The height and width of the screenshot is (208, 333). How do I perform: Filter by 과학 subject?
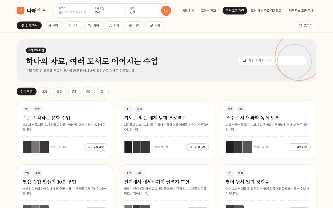tap(114, 26)
